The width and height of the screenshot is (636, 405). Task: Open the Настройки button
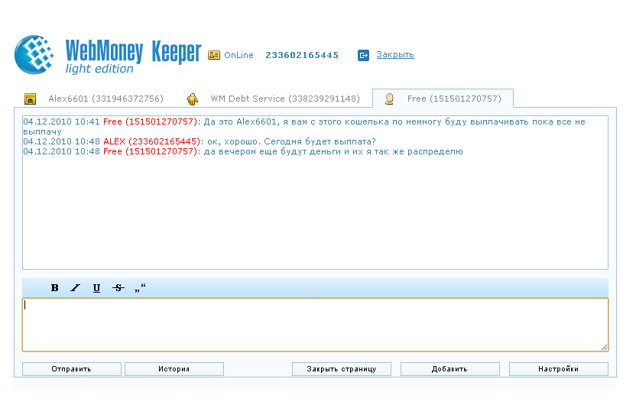click(x=559, y=369)
